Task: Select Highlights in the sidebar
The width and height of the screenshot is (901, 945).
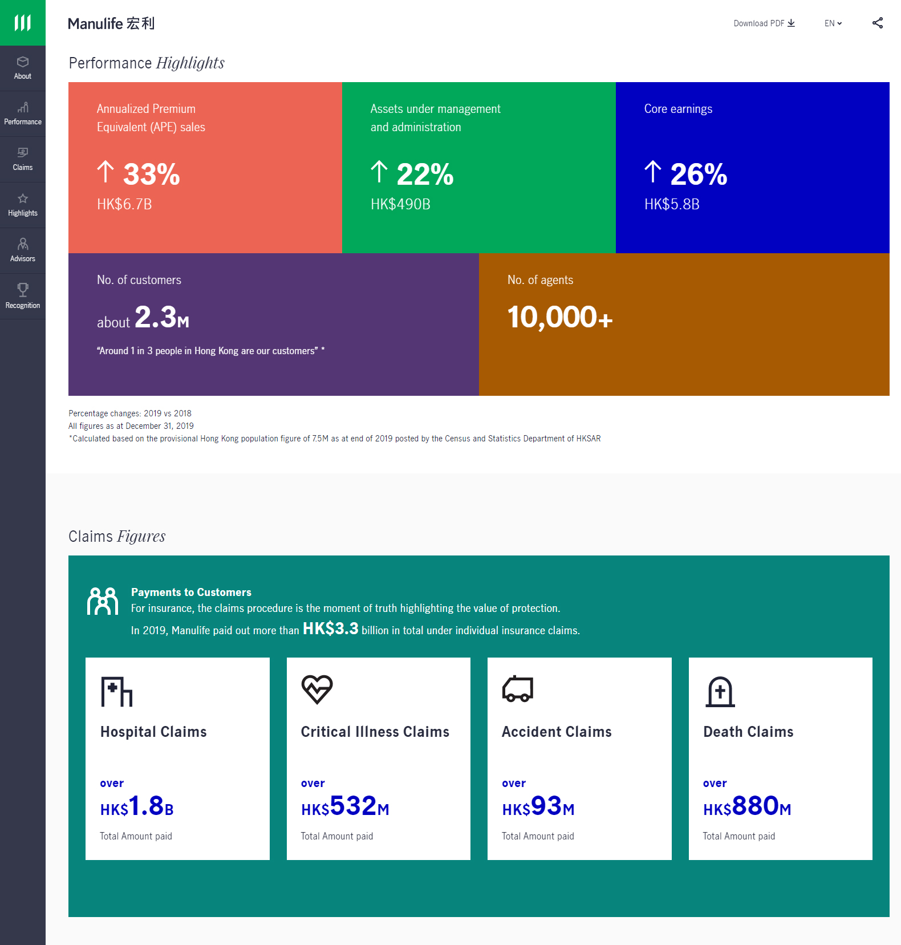Action: 23,205
